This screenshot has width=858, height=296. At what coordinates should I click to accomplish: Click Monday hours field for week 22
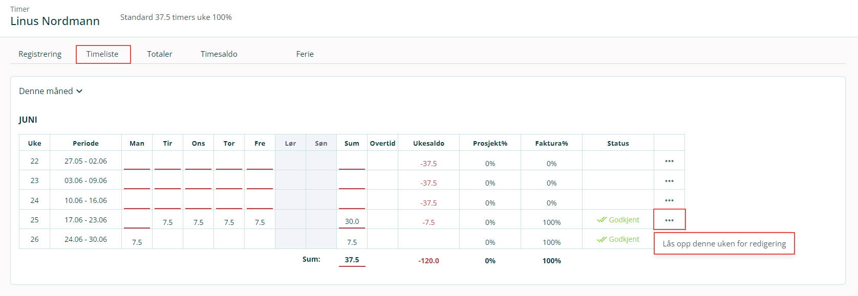137,162
